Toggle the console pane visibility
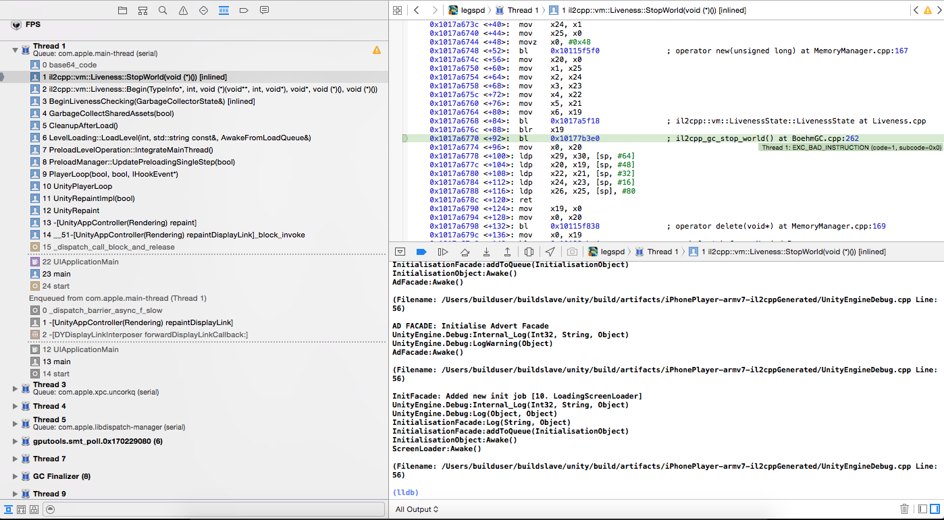Viewport: 944px width, 520px height. point(934,509)
